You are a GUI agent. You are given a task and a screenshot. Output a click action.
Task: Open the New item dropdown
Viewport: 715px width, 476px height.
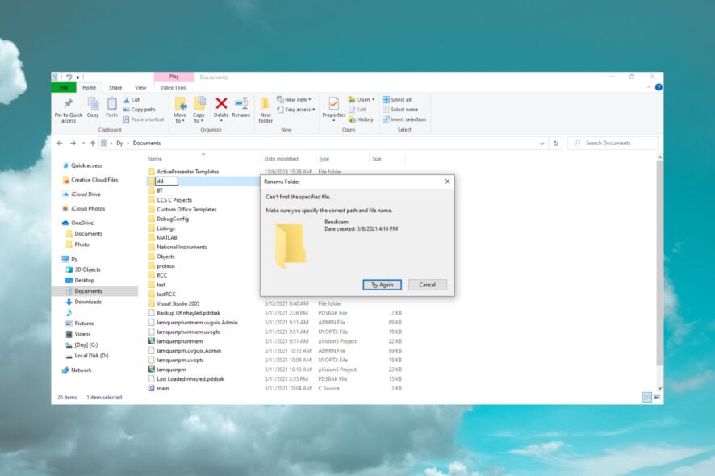[294, 99]
